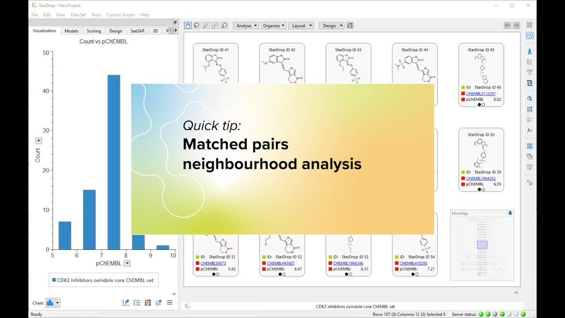Switch to card view in right sidebar

point(530,36)
